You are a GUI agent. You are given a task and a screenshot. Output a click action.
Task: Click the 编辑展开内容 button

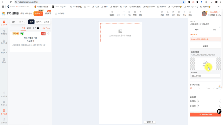[206, 114]
